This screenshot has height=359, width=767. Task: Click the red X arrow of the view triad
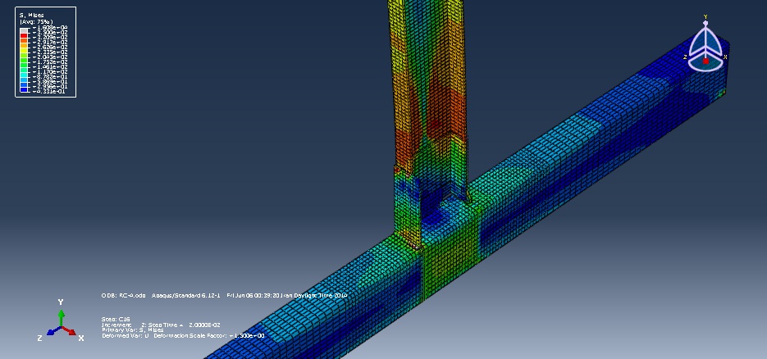coord(71,334)
